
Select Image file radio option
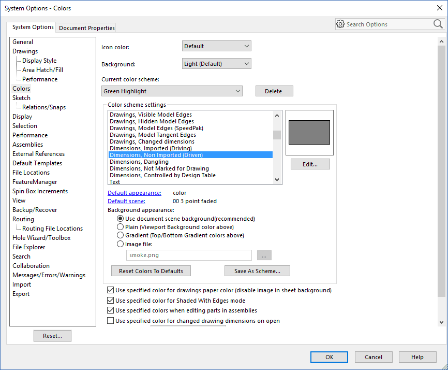[121, 244]
